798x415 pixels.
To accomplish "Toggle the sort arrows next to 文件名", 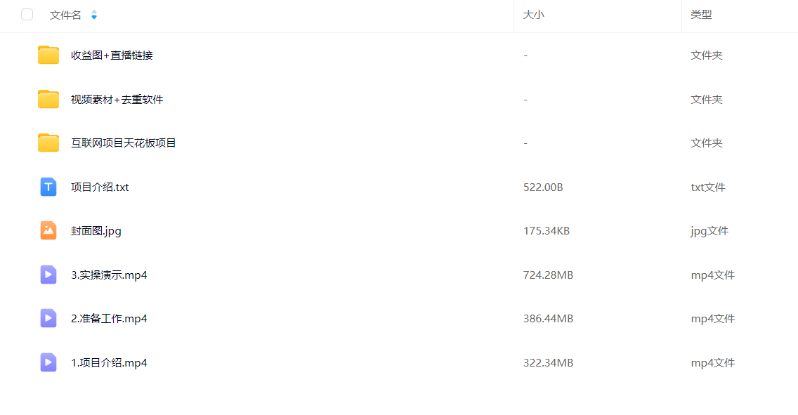I will point(94,15).
